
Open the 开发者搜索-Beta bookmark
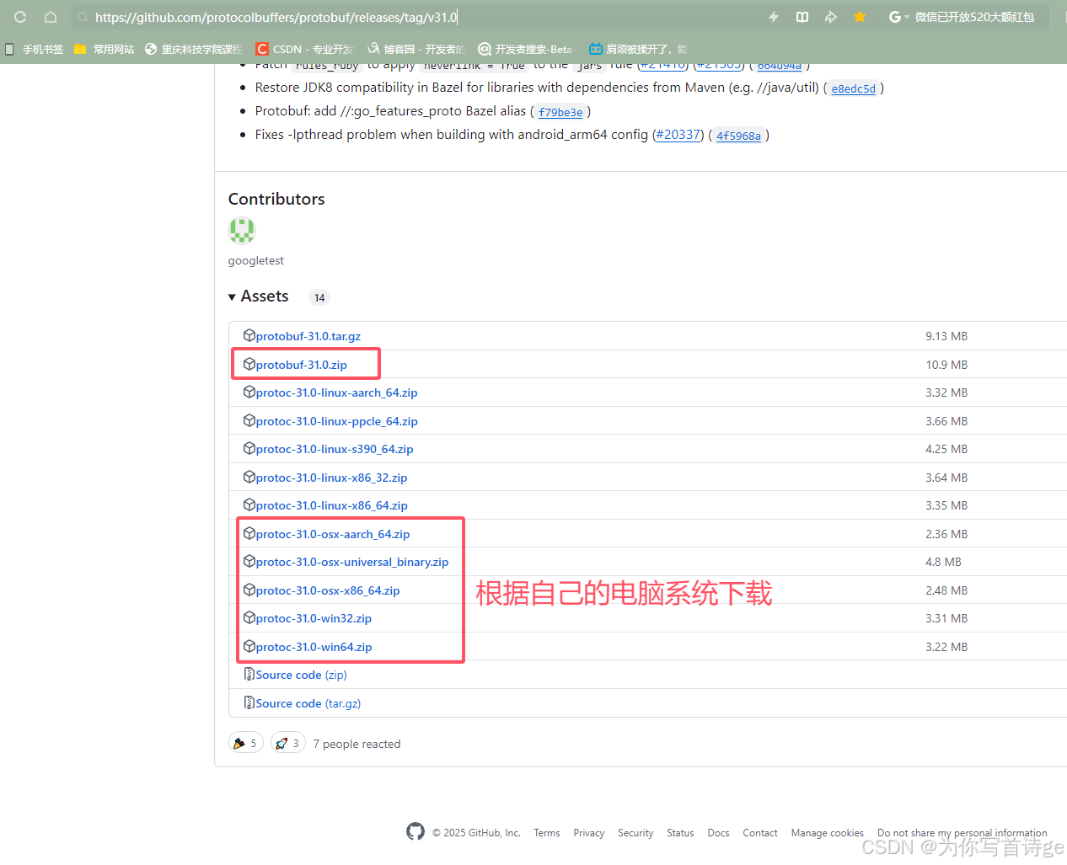click(527, 49)
